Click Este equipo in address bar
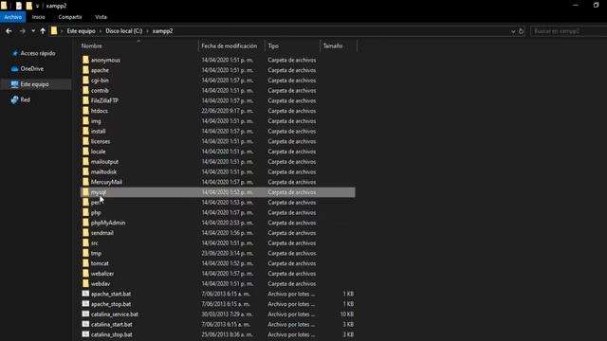Screen dimensions: 607x341 [81, 31]
